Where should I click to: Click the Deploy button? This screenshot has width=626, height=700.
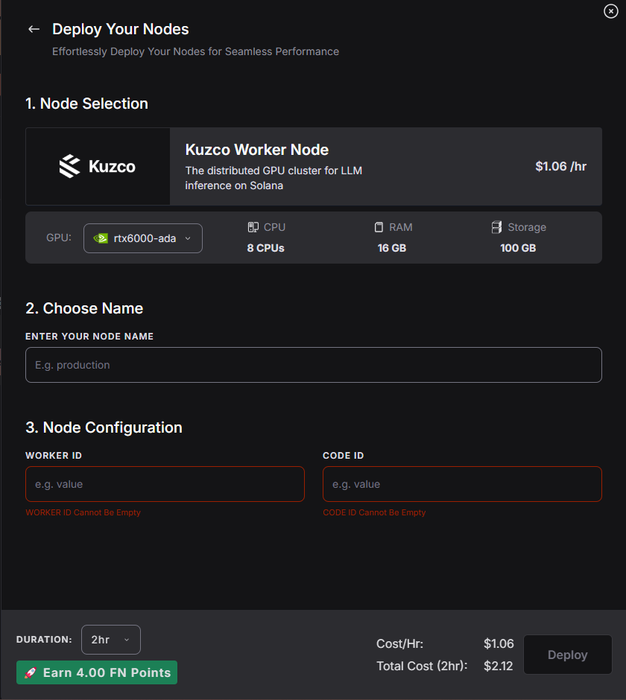click(567, 655)
